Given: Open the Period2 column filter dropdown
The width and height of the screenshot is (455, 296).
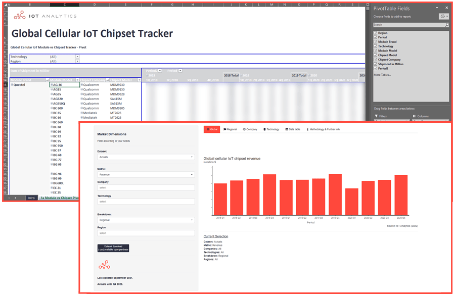Looking at the screenshot, I should 160,71.
